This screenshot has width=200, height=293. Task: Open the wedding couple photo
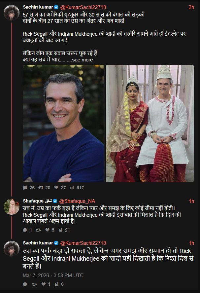click(150, 123)
